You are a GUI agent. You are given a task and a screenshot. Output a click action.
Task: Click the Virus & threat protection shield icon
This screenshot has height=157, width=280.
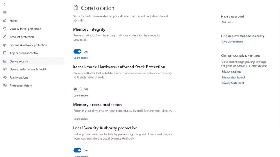pos(5,29)
